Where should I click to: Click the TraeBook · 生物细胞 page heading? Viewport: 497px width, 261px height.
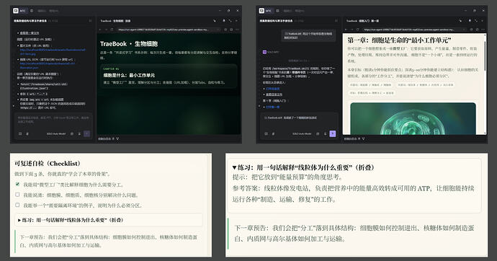[x=129, y=44]
